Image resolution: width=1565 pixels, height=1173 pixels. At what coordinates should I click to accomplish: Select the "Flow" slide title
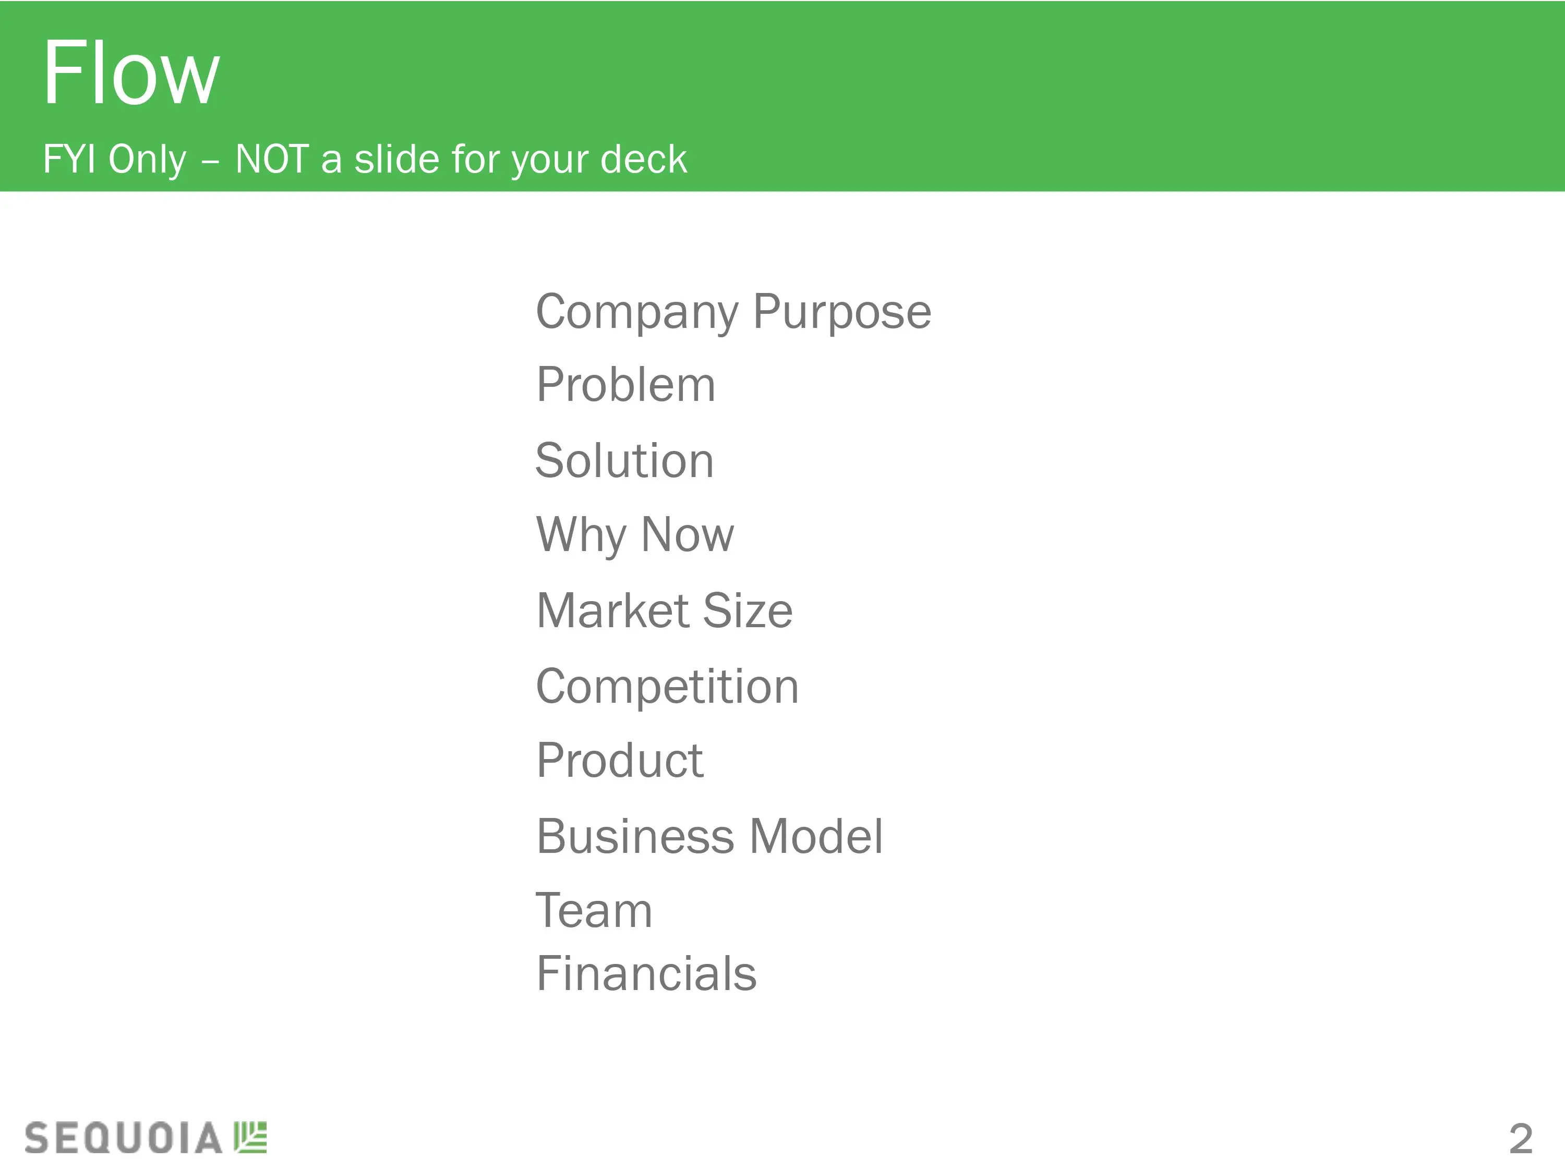131,74
